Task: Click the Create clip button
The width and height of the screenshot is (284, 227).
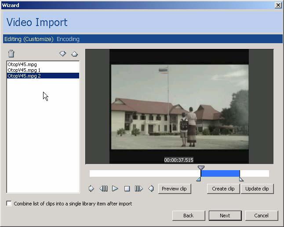Action: [223, 189]
